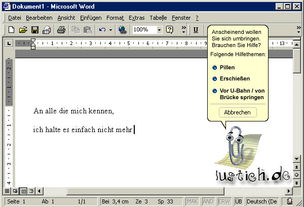Open the Ansicht menu
Image resolution: width=304 pixels, height=207 pixels.
click(x=66, y=18)
